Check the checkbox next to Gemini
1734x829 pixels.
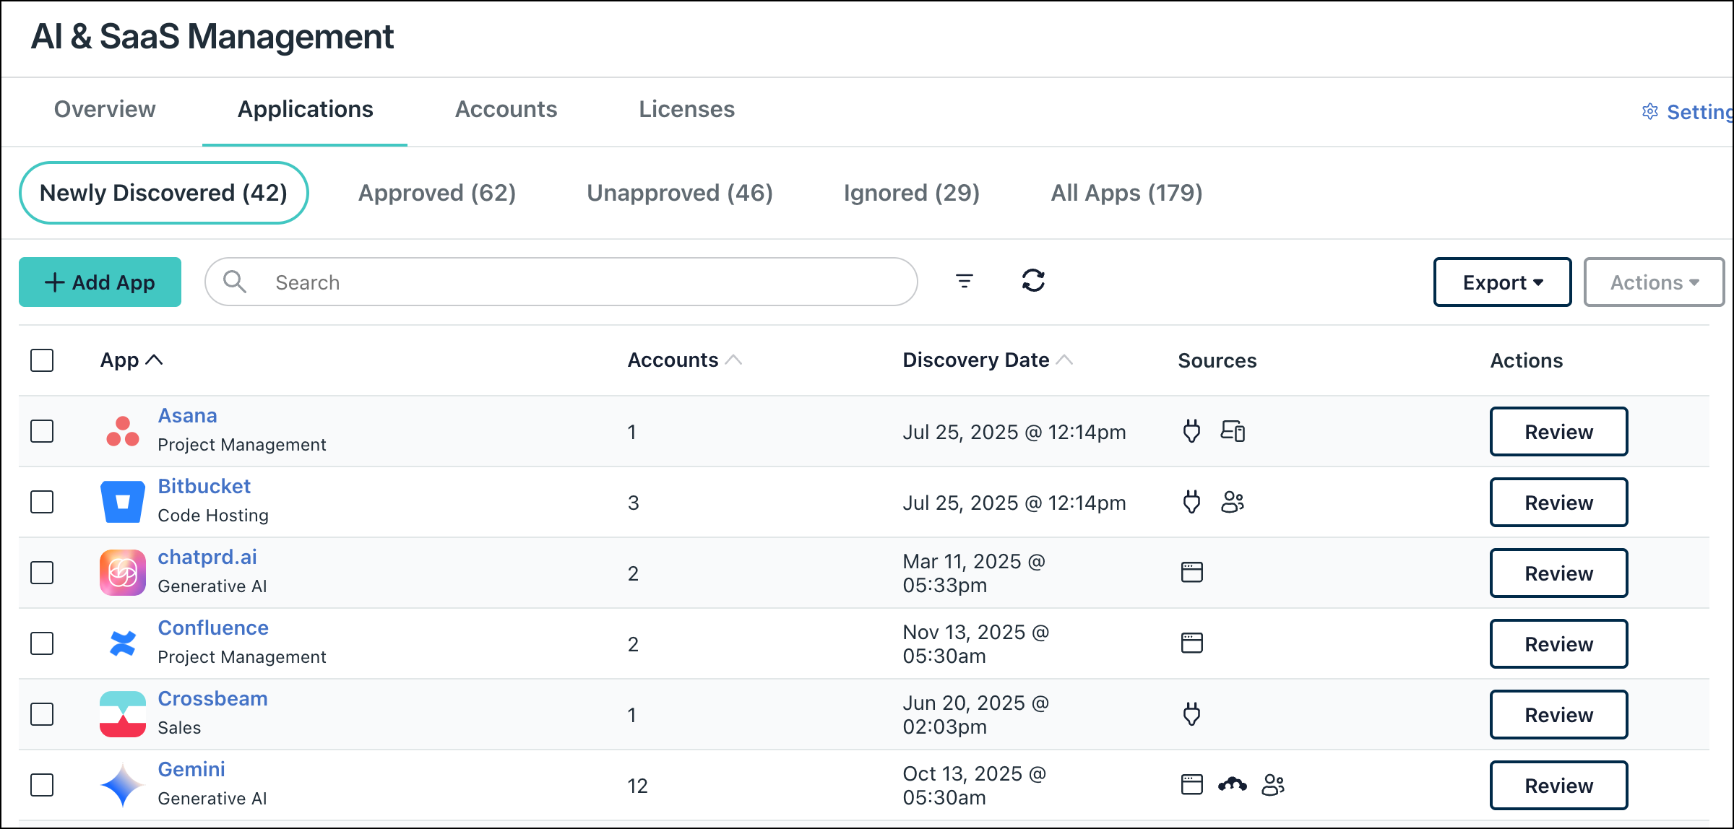(x=41, y=784)
